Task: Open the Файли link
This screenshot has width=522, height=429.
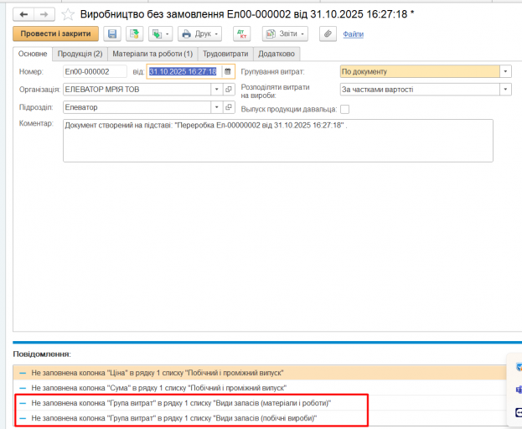Action: 354,34
